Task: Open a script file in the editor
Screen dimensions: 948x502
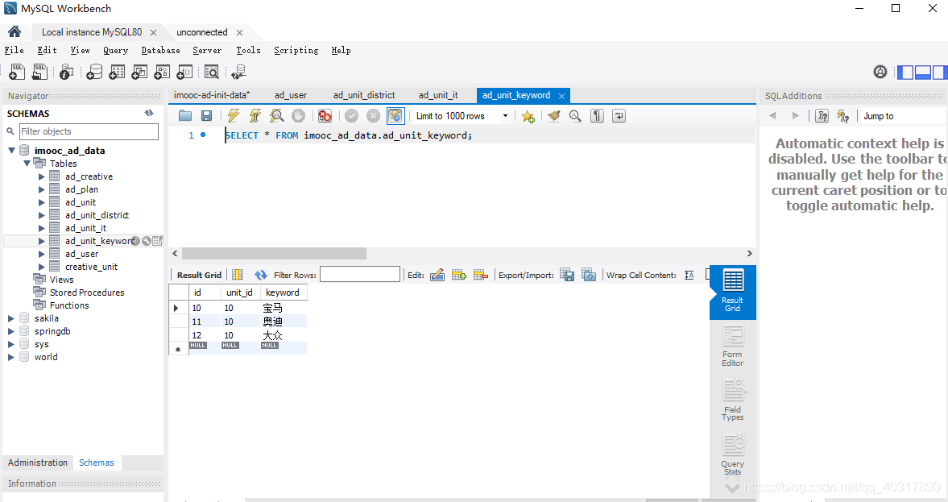Action: coord(185,115)
